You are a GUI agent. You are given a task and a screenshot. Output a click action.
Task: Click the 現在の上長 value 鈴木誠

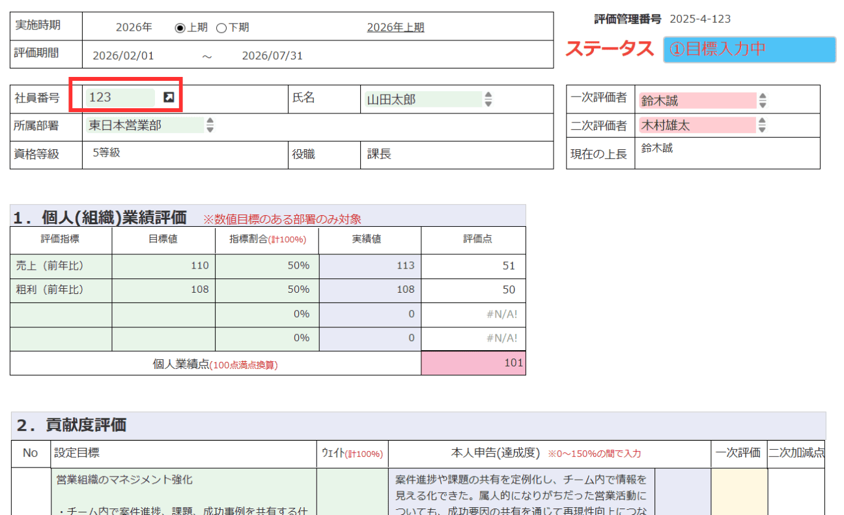click(657, 148)
